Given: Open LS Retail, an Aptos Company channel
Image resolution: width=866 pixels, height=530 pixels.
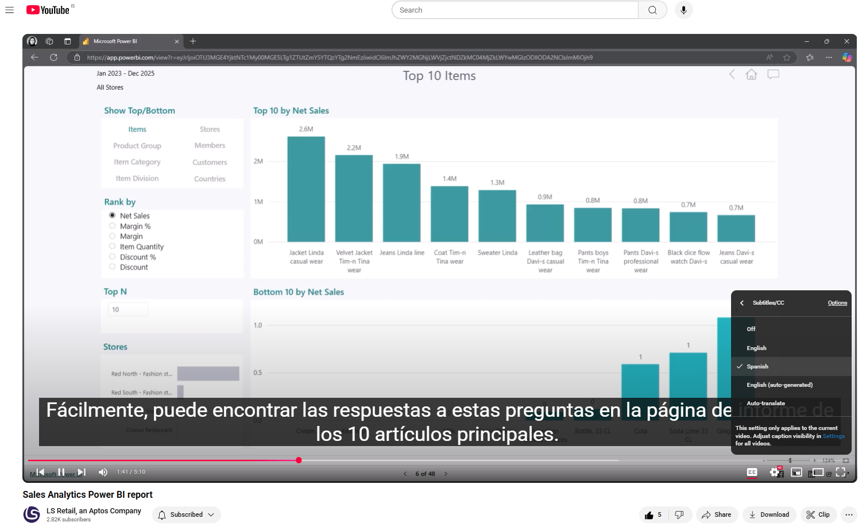Looking at the screenshot, I should coord(94,511).
